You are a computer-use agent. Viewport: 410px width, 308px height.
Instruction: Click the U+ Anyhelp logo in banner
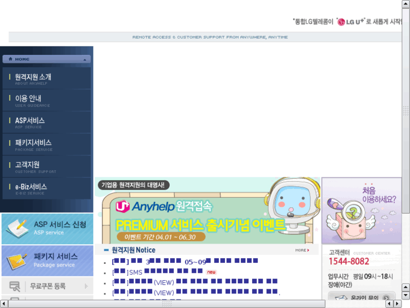(x=145, y=206)
